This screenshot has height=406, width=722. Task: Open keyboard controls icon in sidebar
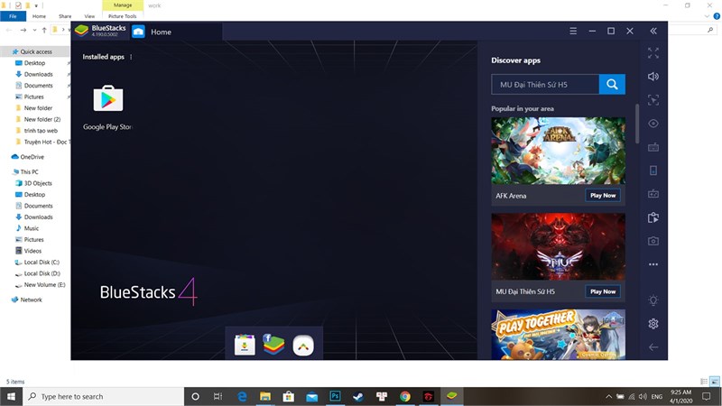pyautogui.click(x=653, y=147)
